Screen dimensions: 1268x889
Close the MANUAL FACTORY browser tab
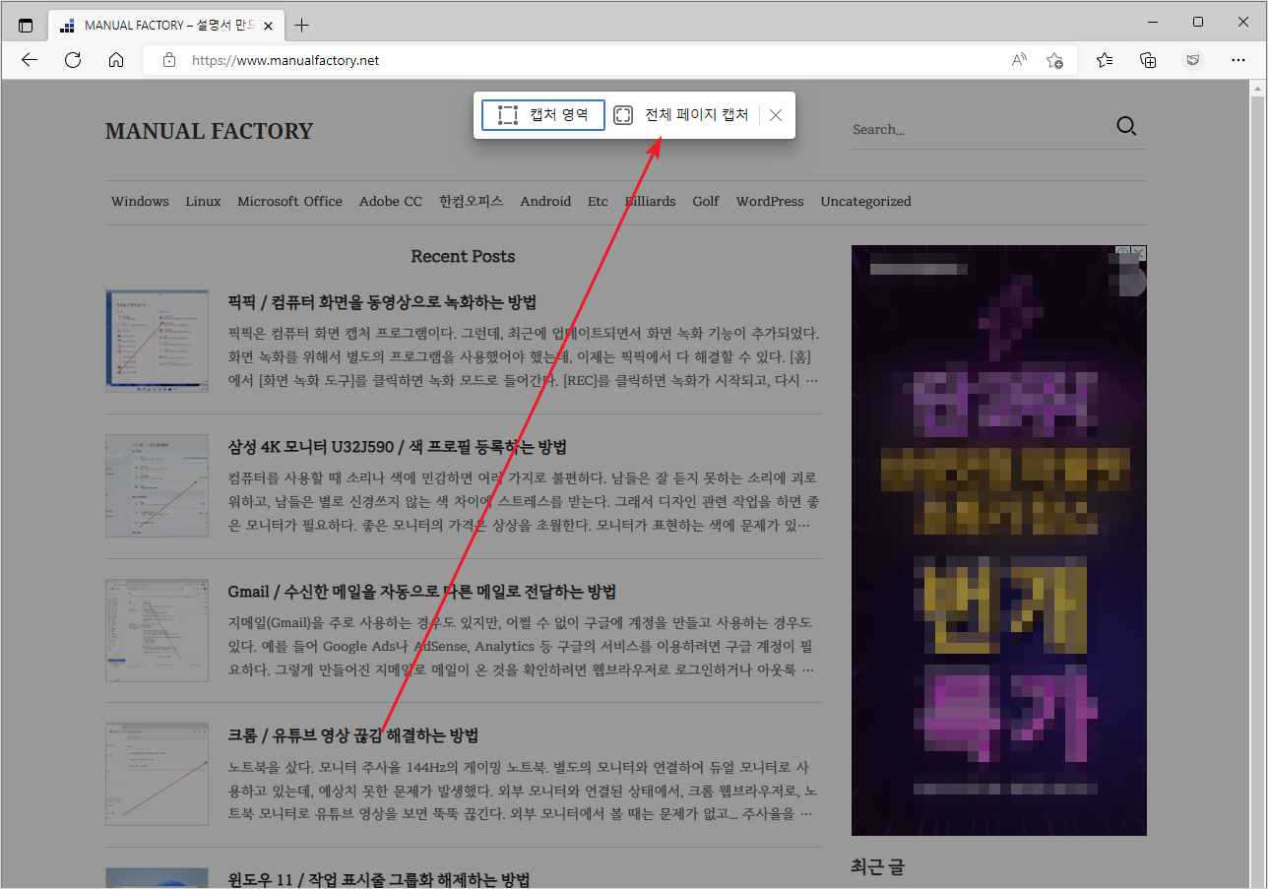[269, 25]
